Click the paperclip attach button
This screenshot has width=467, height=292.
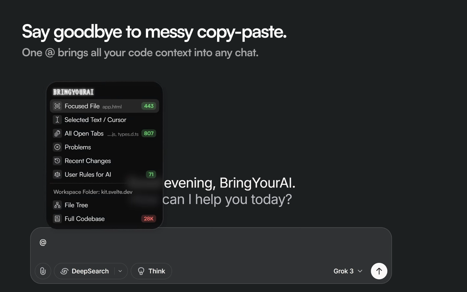(43, 271)
